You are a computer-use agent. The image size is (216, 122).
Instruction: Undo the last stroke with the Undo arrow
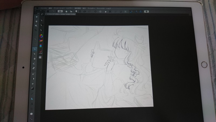point(85,11)
